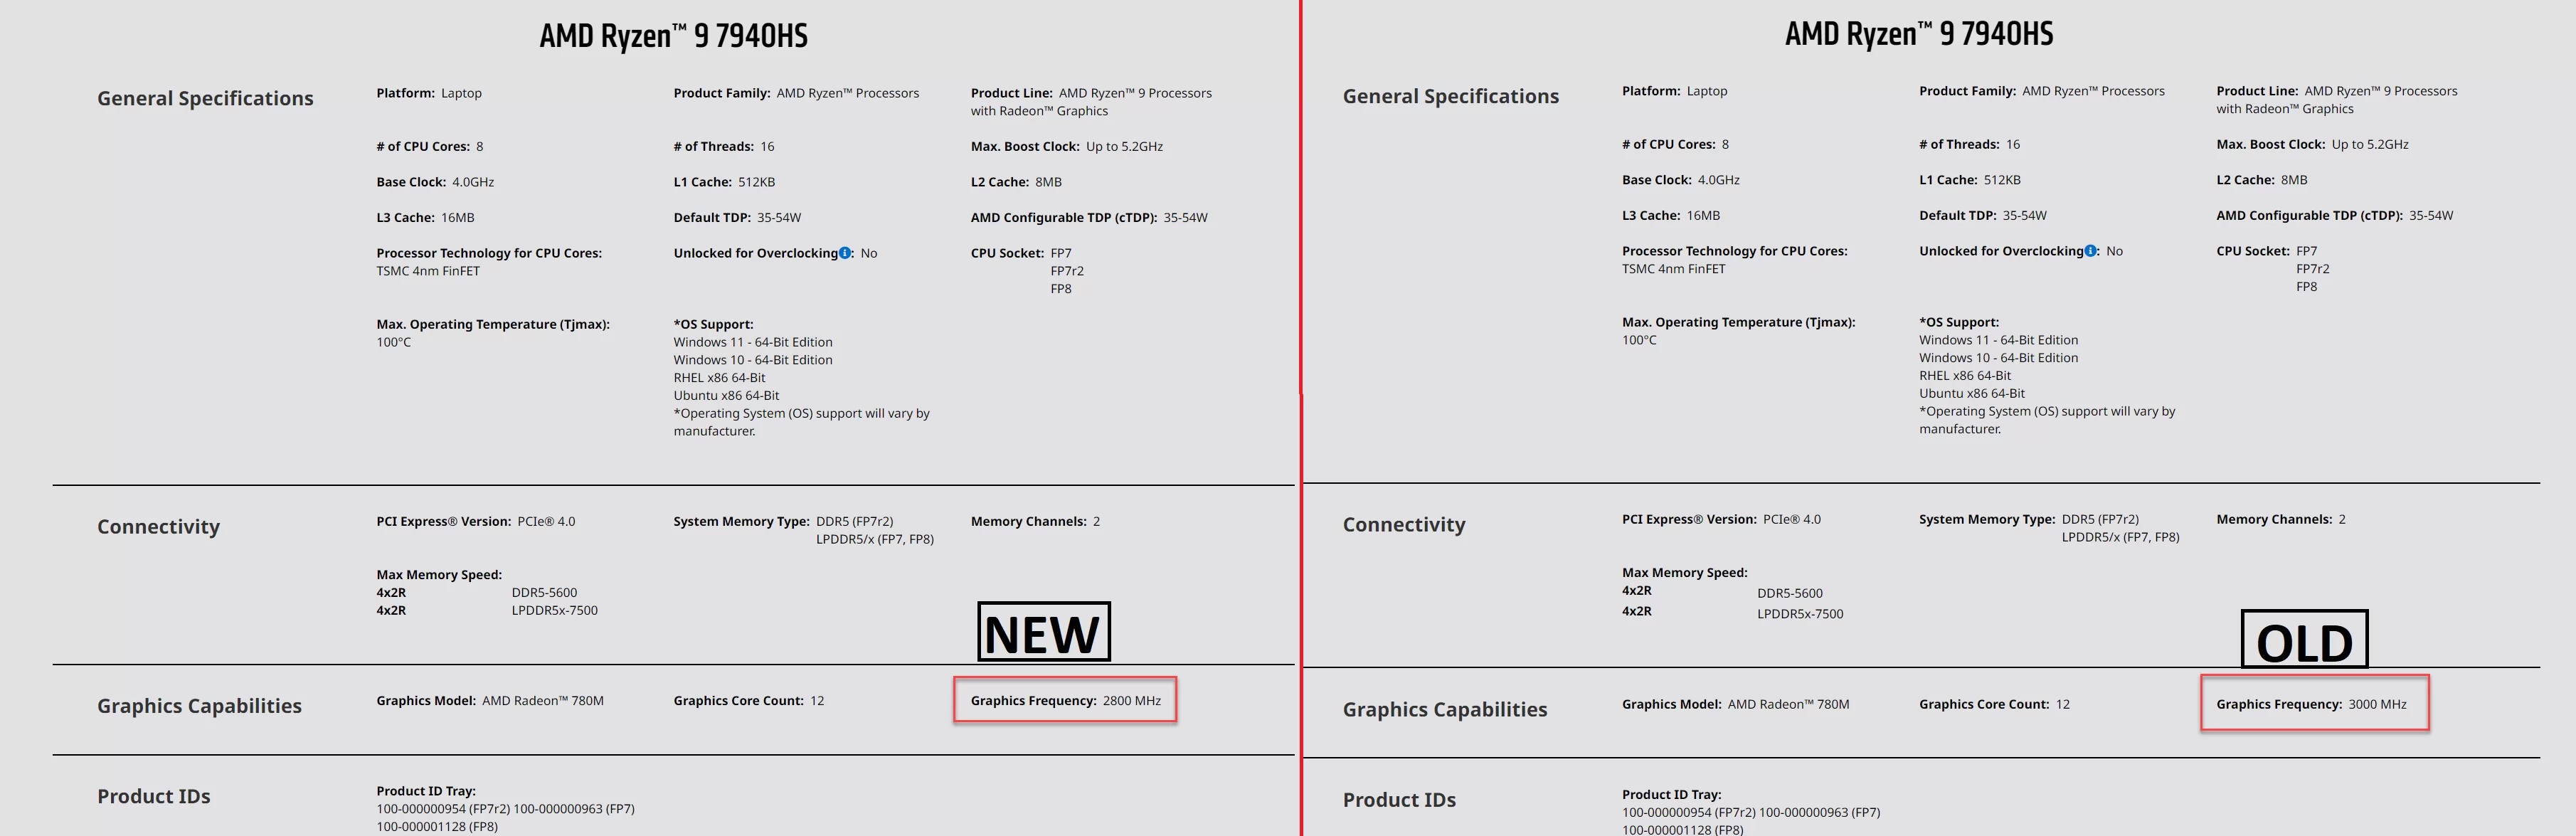Click 'Base Clock: 4.0GHz' on right page
Image resolution: width=2576 pixels, height=836 pixels.
tap(1680, 180)
